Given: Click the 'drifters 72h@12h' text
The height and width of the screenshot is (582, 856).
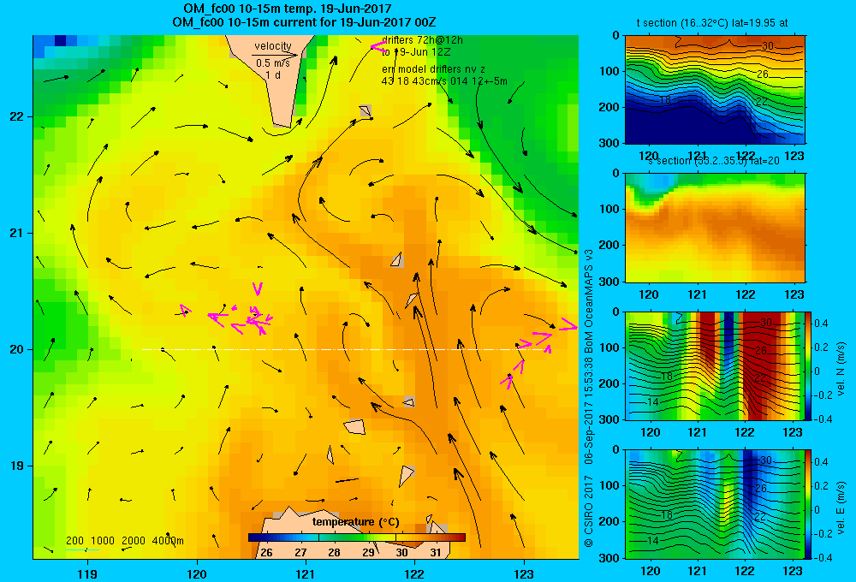Looking at the screenshot, I should (x=422, y=40).
